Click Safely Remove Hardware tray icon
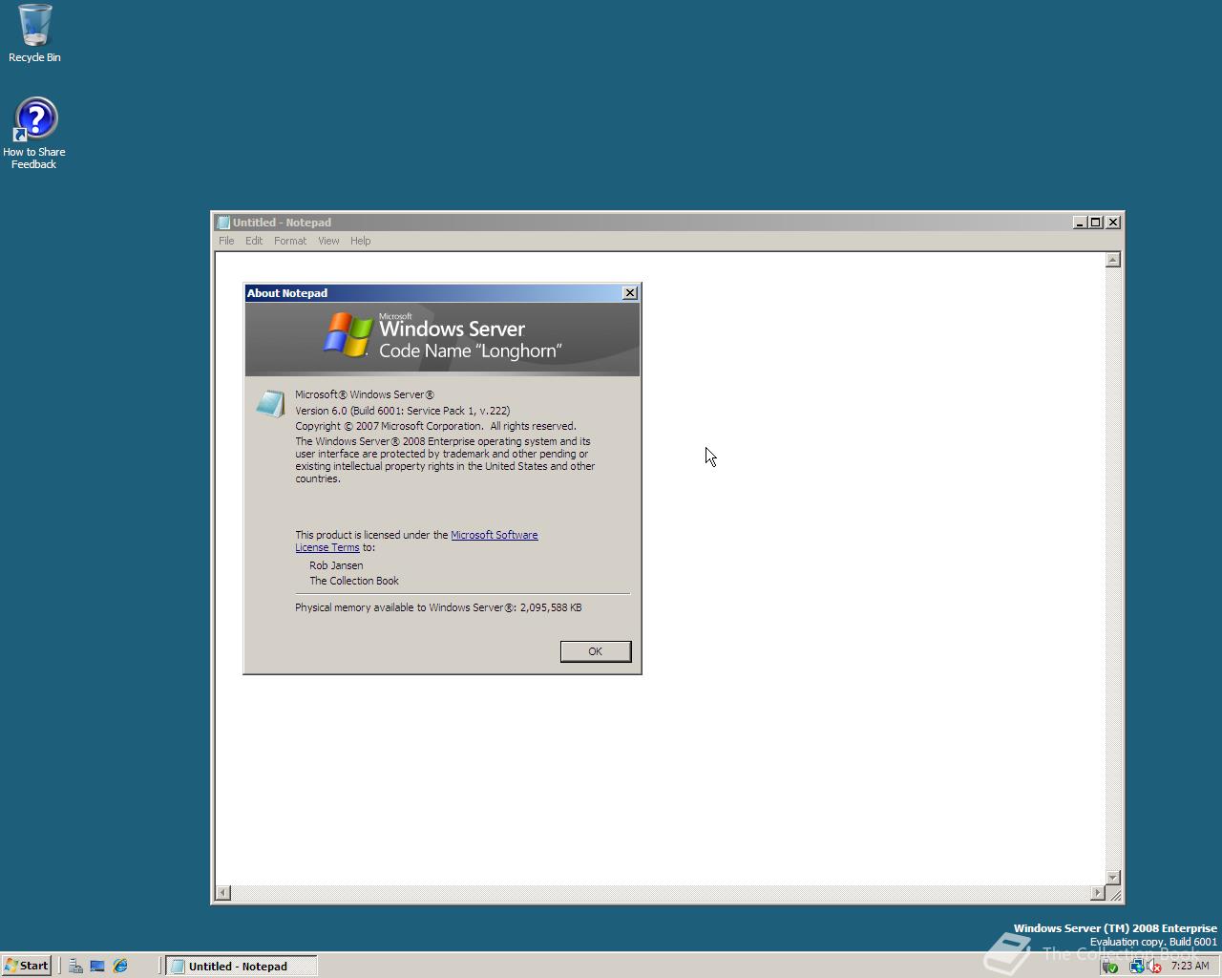Screen dimensions: 1222x978 coord(1110,967)
